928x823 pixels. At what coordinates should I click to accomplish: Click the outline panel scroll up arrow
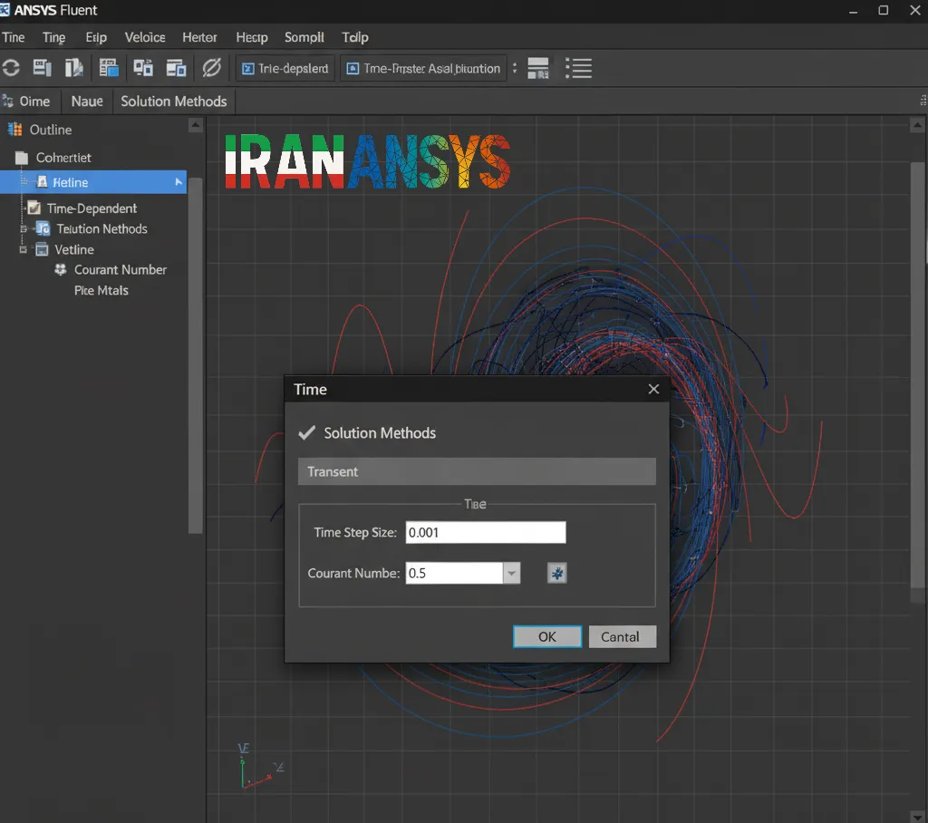tap(196, 125)
